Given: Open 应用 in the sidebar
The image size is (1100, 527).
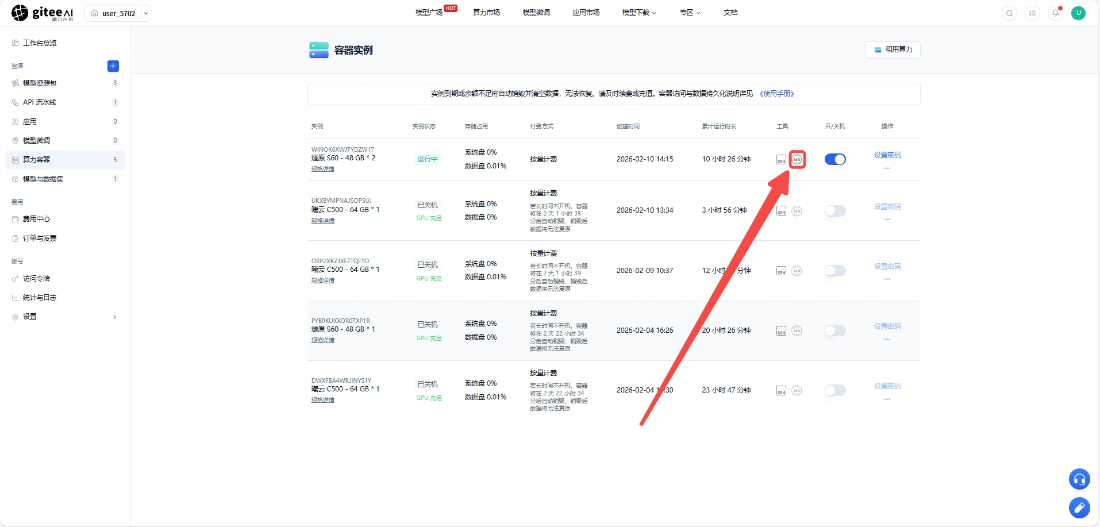Looking at the screenshot, I should click(65, 122).
